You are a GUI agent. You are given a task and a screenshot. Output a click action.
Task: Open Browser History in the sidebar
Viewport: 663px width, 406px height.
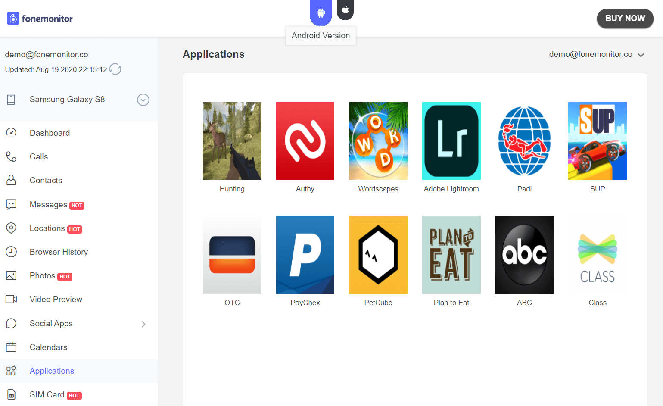tap(79, 252)
